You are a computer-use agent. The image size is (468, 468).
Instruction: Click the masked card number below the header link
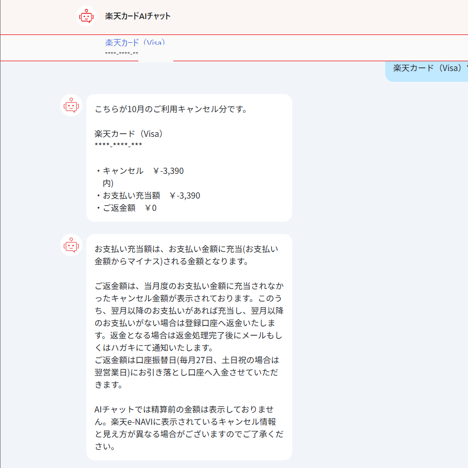coord(121,54)
